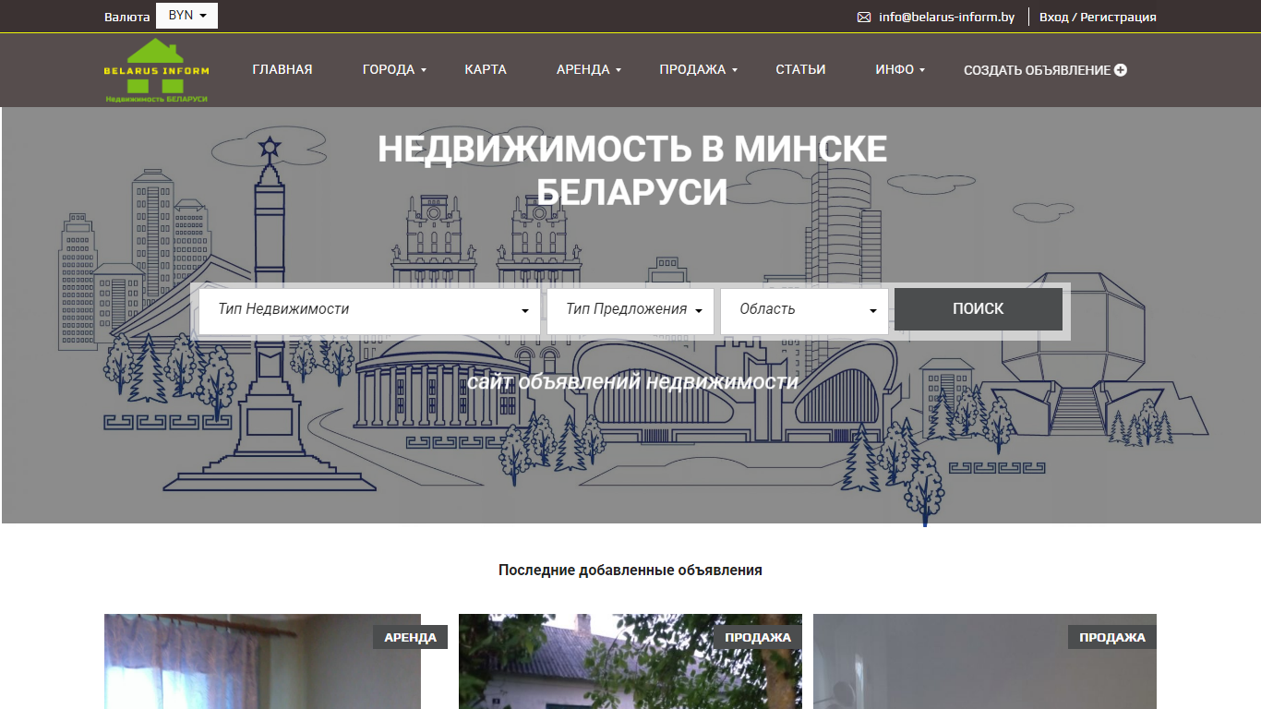Expand the Аренда menu

tap(589, 69)
